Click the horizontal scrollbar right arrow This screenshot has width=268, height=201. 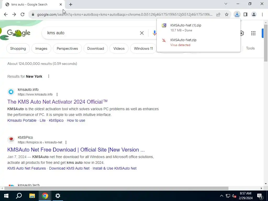261,188
